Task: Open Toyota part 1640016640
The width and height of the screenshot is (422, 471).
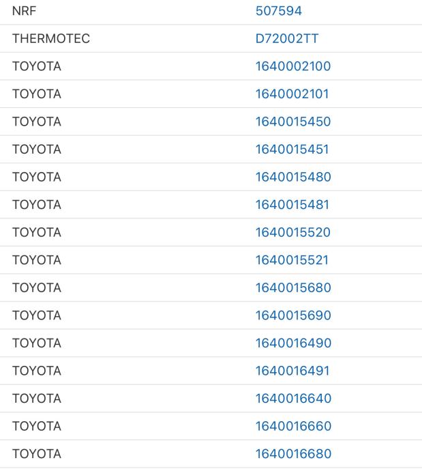Action: tap(293, 398)
